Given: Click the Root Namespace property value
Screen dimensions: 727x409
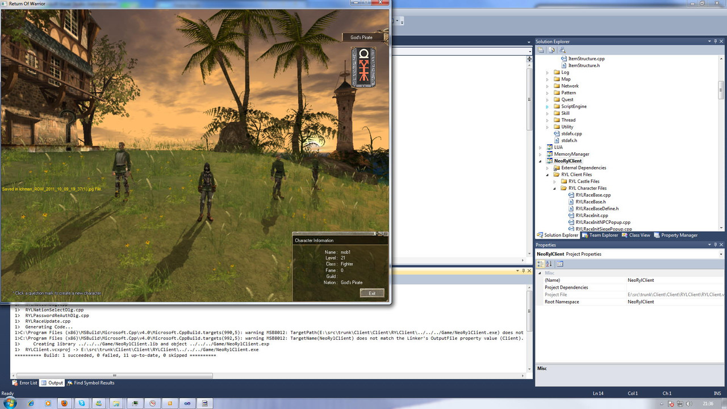Looking at the screenshot, I should [x=675, y=302].
